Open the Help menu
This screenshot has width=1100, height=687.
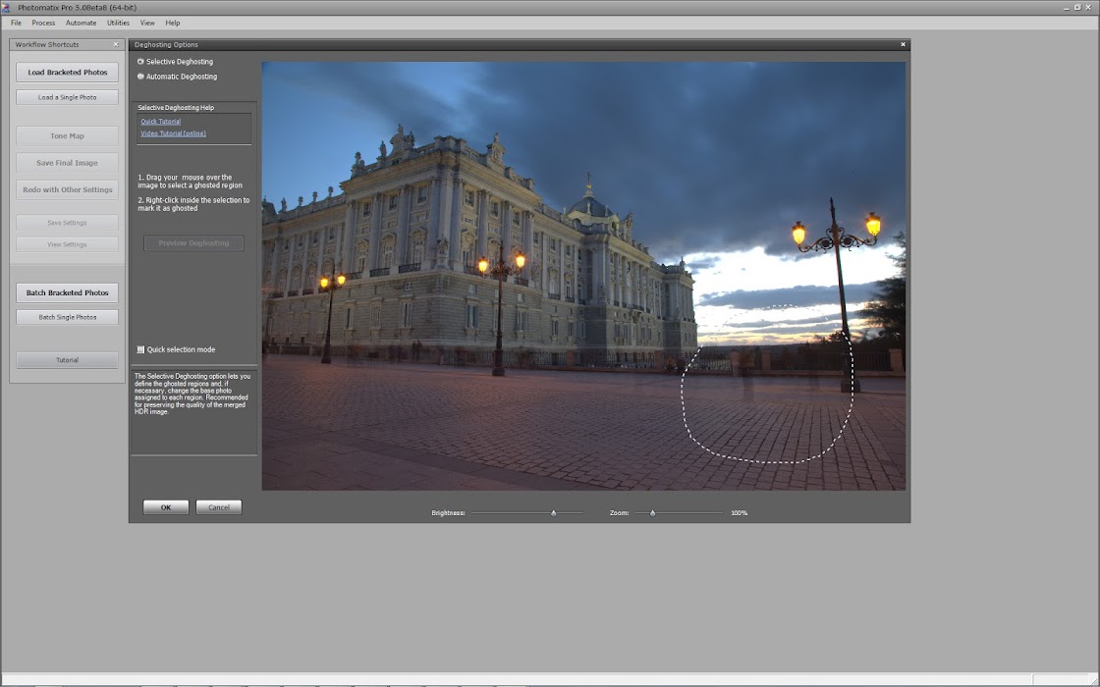point(173,24)
